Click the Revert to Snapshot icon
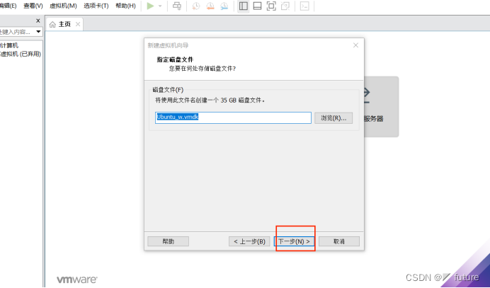The image size is (490, 288). pos(210,6)
